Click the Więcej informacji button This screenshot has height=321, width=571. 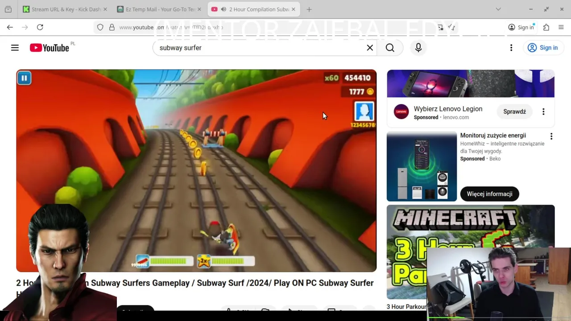click(x=489, y=194)
